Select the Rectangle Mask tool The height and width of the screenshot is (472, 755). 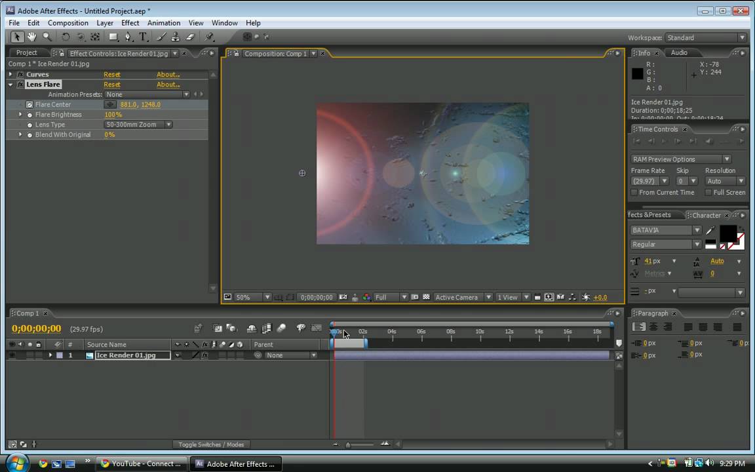(113, 37)
